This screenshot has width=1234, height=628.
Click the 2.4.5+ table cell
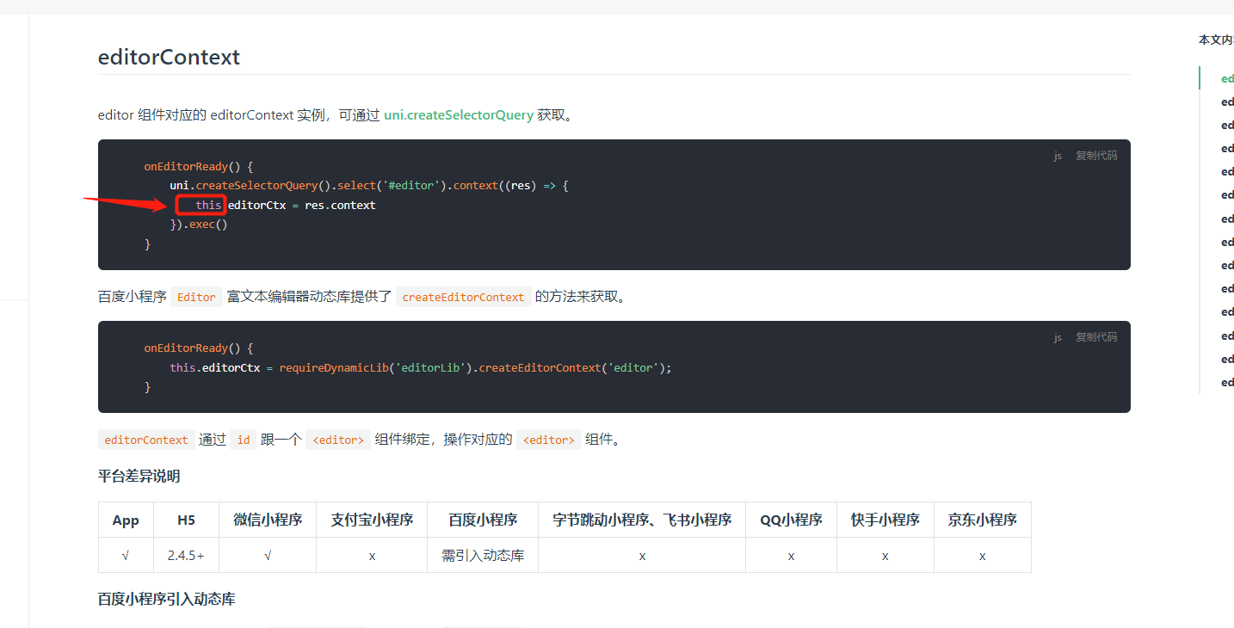pyautogui.click(x=186, y=556)
